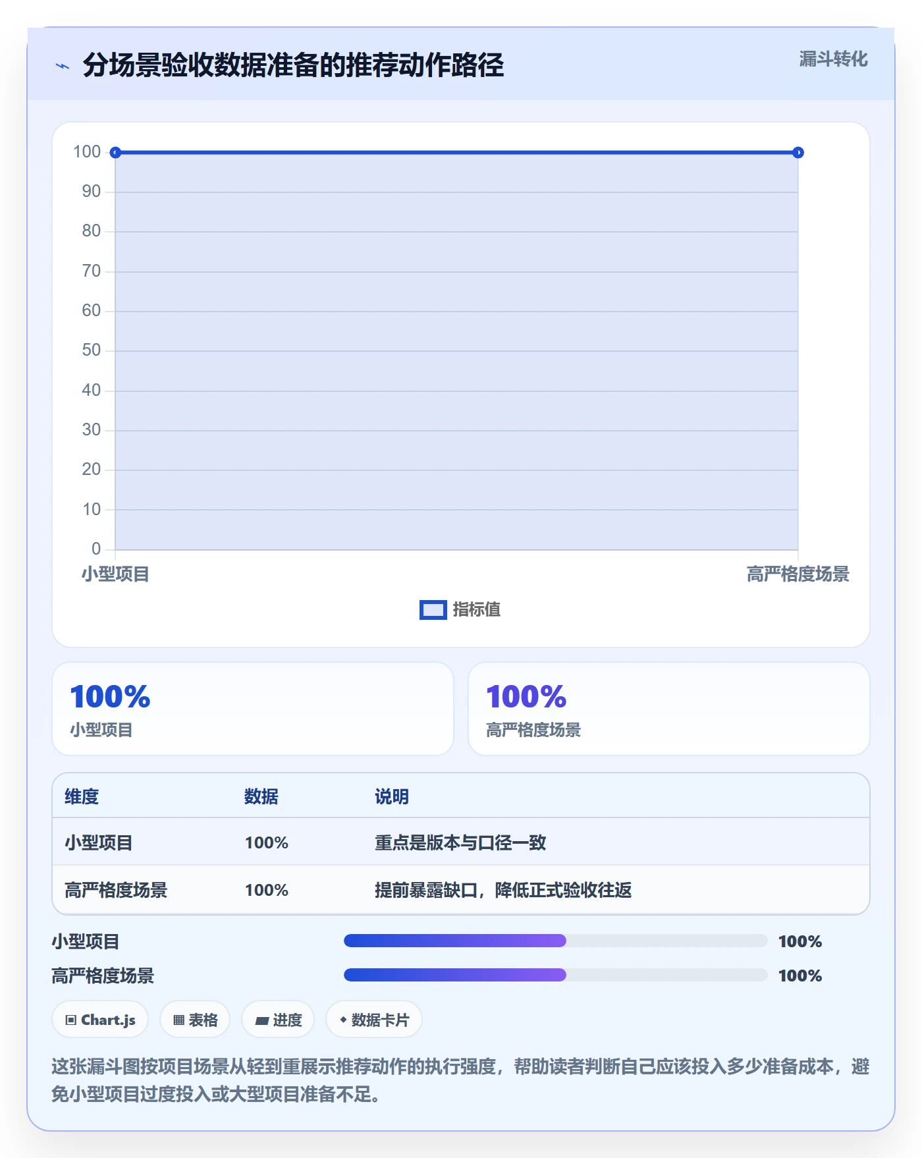Image resolution: width=922 pixels, height=1158 pixels.
Task: Click the 高严格度场景 progress bar
Action: pyautogui.click(x=556, y=975)
